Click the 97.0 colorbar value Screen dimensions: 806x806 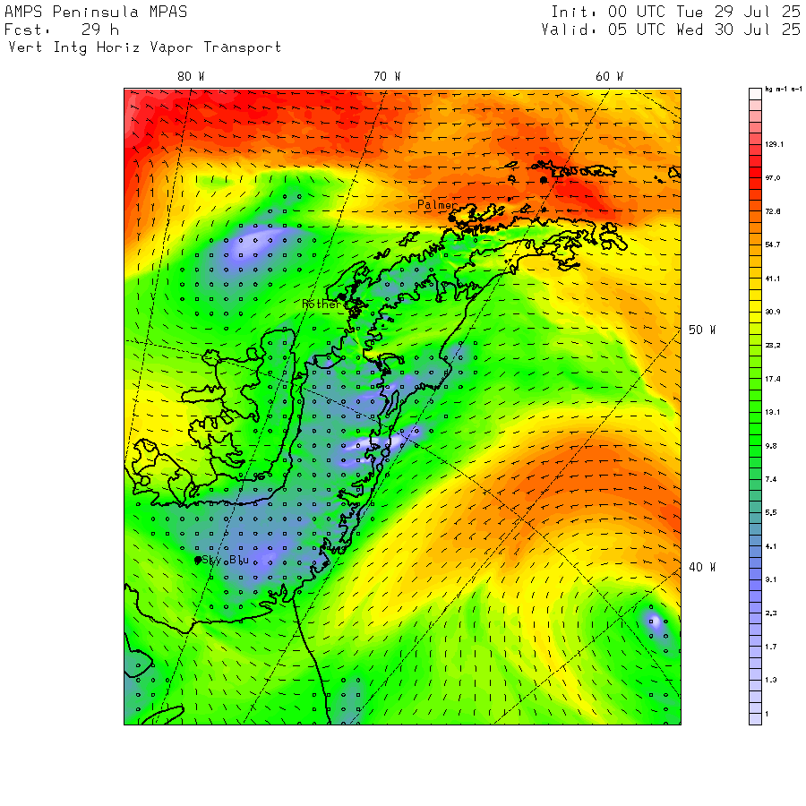pyautogui.click(x=773, y=178)
